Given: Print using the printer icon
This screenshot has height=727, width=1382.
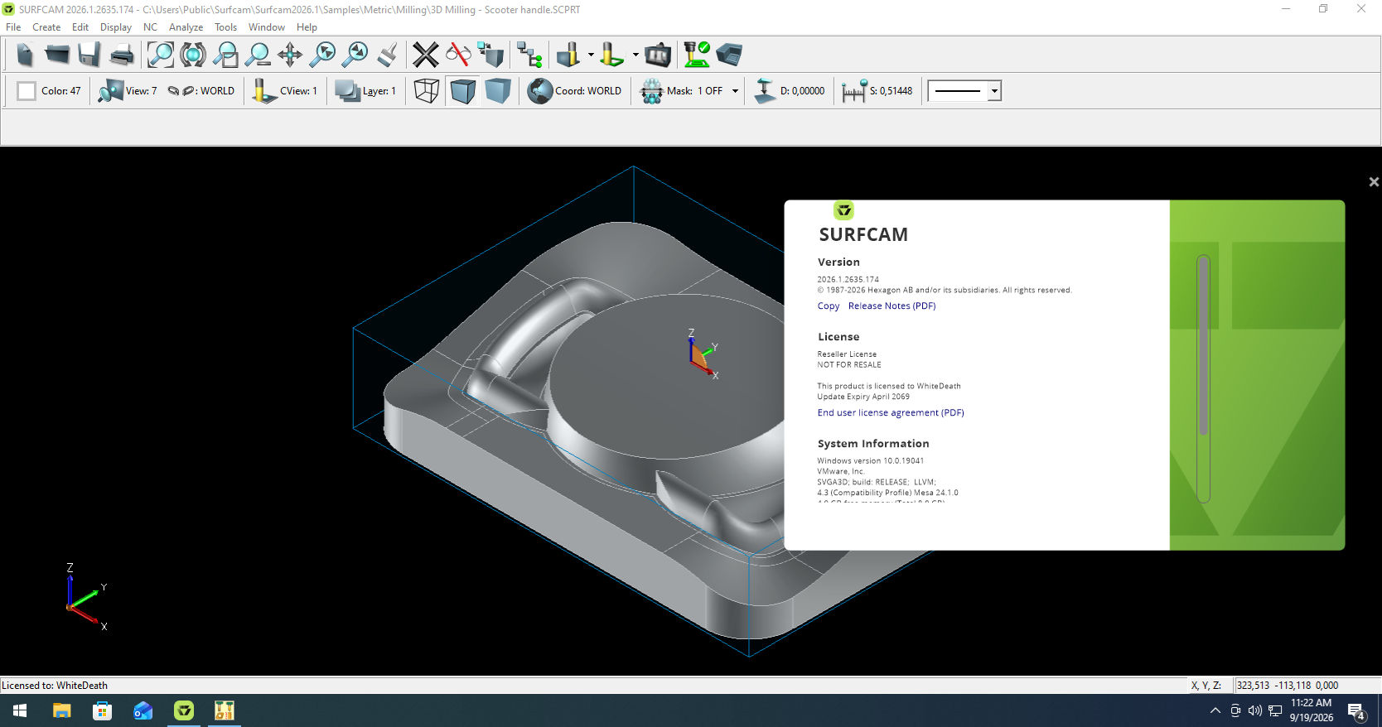Looking at the screenshot, I should 122,55.
